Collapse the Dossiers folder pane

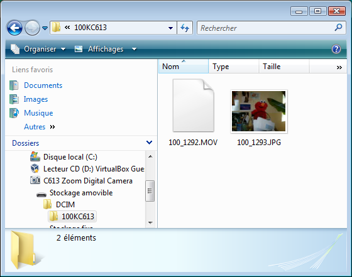(x=150, y=143)
